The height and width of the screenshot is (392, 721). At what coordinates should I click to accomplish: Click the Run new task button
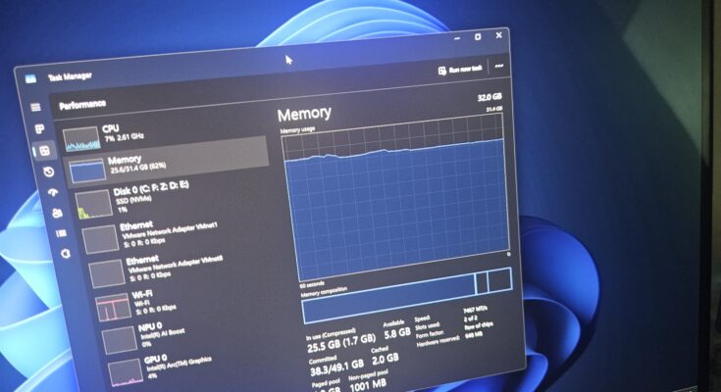pyautogui.click(x=459, y=69)
